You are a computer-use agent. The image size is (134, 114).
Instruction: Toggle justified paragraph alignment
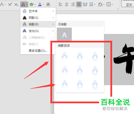click(79, 4)
